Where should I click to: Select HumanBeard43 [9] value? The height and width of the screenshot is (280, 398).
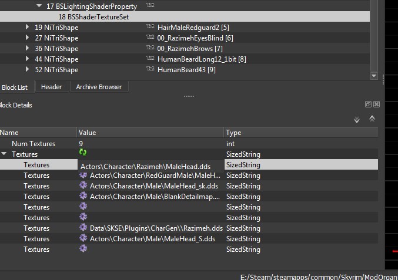tap(186, 70)
